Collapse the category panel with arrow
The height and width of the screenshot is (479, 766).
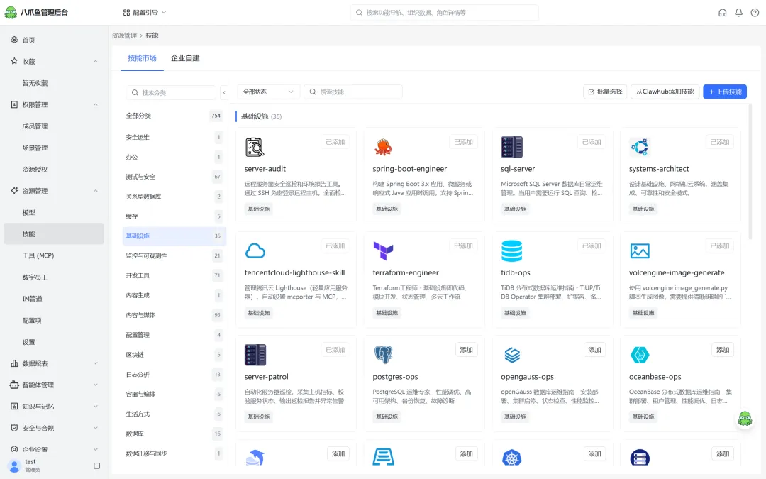224,92
